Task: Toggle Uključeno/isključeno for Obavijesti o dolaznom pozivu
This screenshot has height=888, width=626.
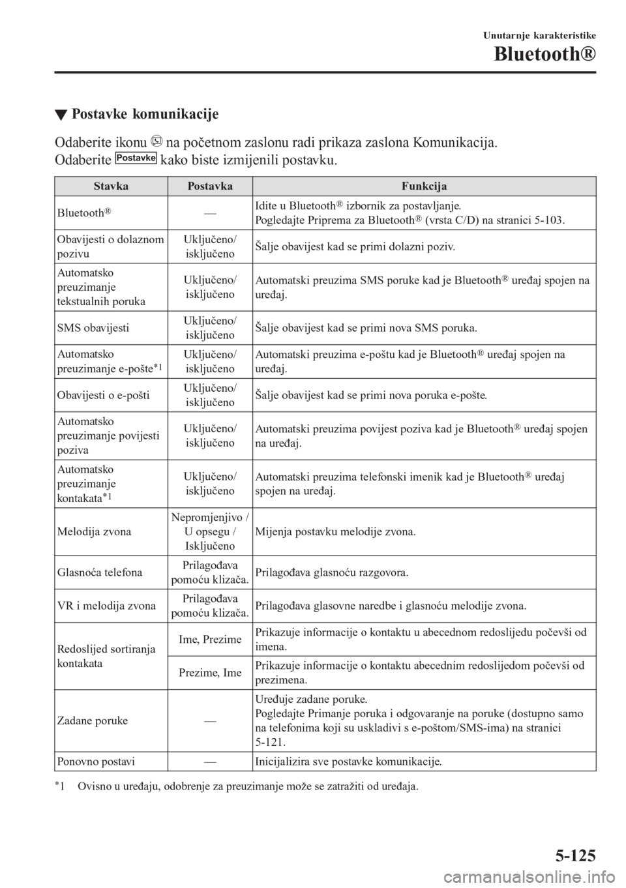Action: click(210, 246)
